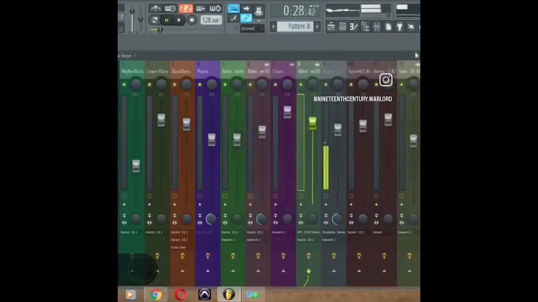Stop playback with the stop button
538x302 pixels.
(x=179, y=20)
